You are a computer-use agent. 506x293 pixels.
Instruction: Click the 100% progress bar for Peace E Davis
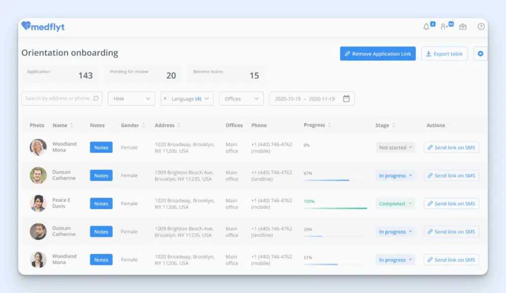335,208
